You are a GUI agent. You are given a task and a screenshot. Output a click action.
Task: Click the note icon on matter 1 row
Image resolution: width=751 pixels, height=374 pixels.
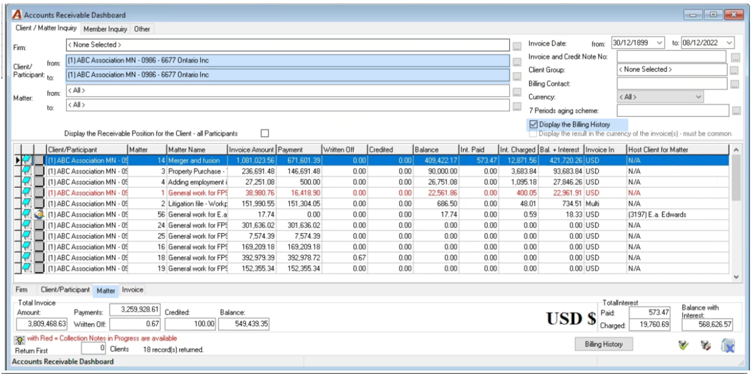pyautogui.click(x=27, y=193)
